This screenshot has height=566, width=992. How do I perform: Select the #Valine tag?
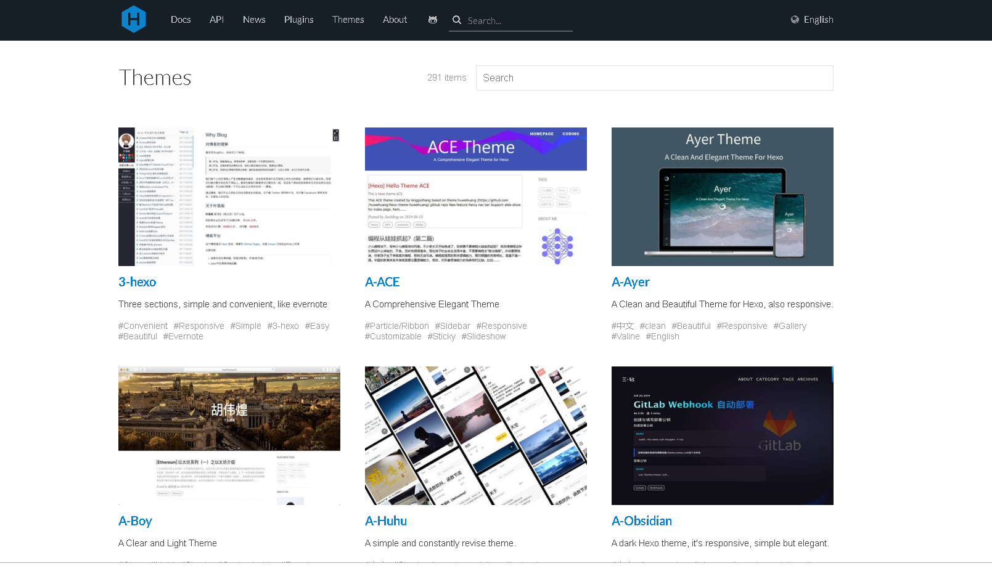click(626, 336)
